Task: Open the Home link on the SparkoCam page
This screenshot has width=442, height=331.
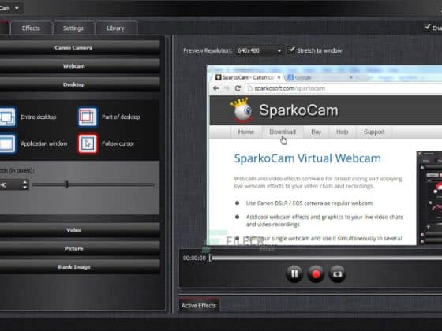Action: (245, 132)
